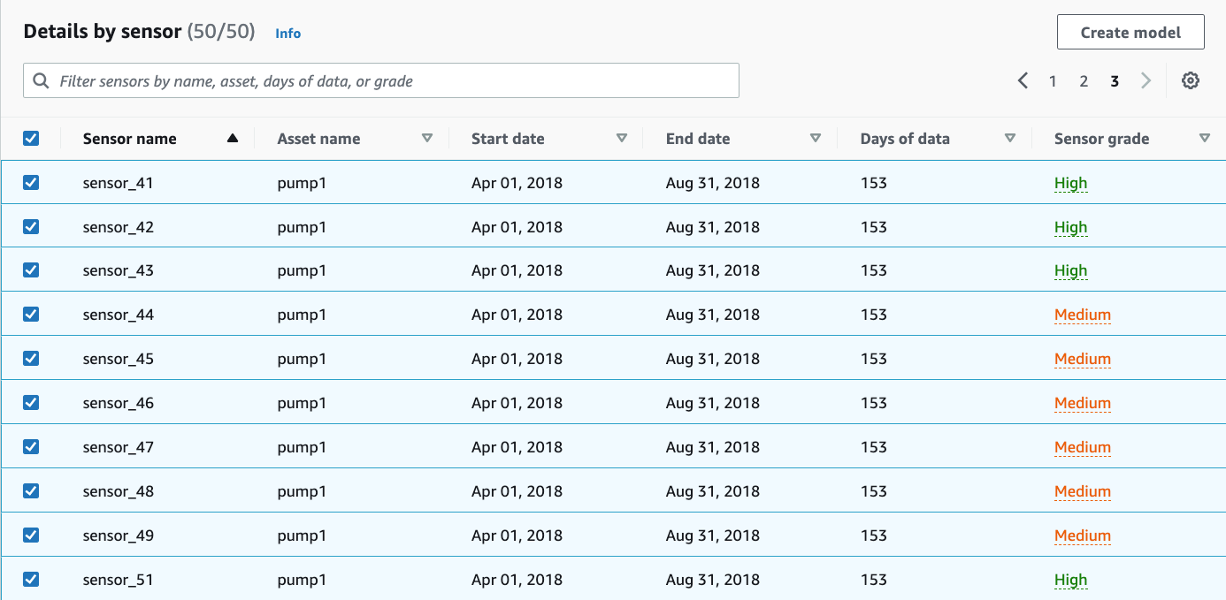Image resolution: width=1226 pixels, height=600 pixels.
Task: Open table preferences gear icon
Action: (1191, 80)
